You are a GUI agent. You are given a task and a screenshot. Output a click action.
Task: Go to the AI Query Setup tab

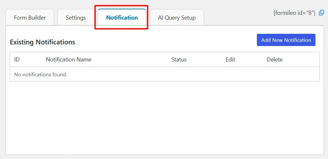tap(177, 18)
